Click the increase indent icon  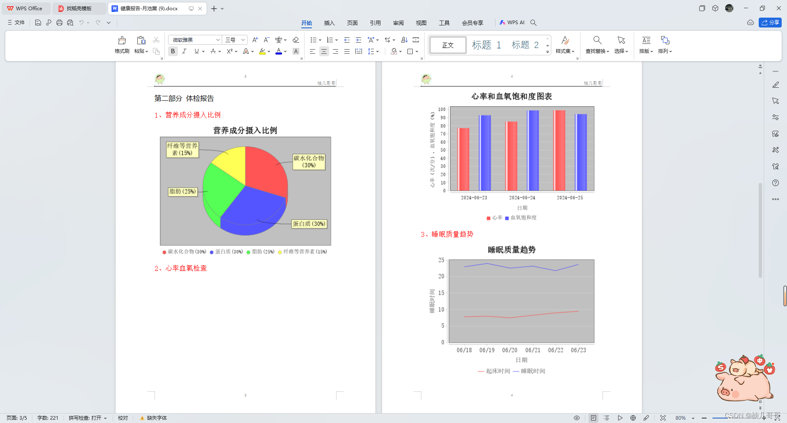click(x=358, y=40)
